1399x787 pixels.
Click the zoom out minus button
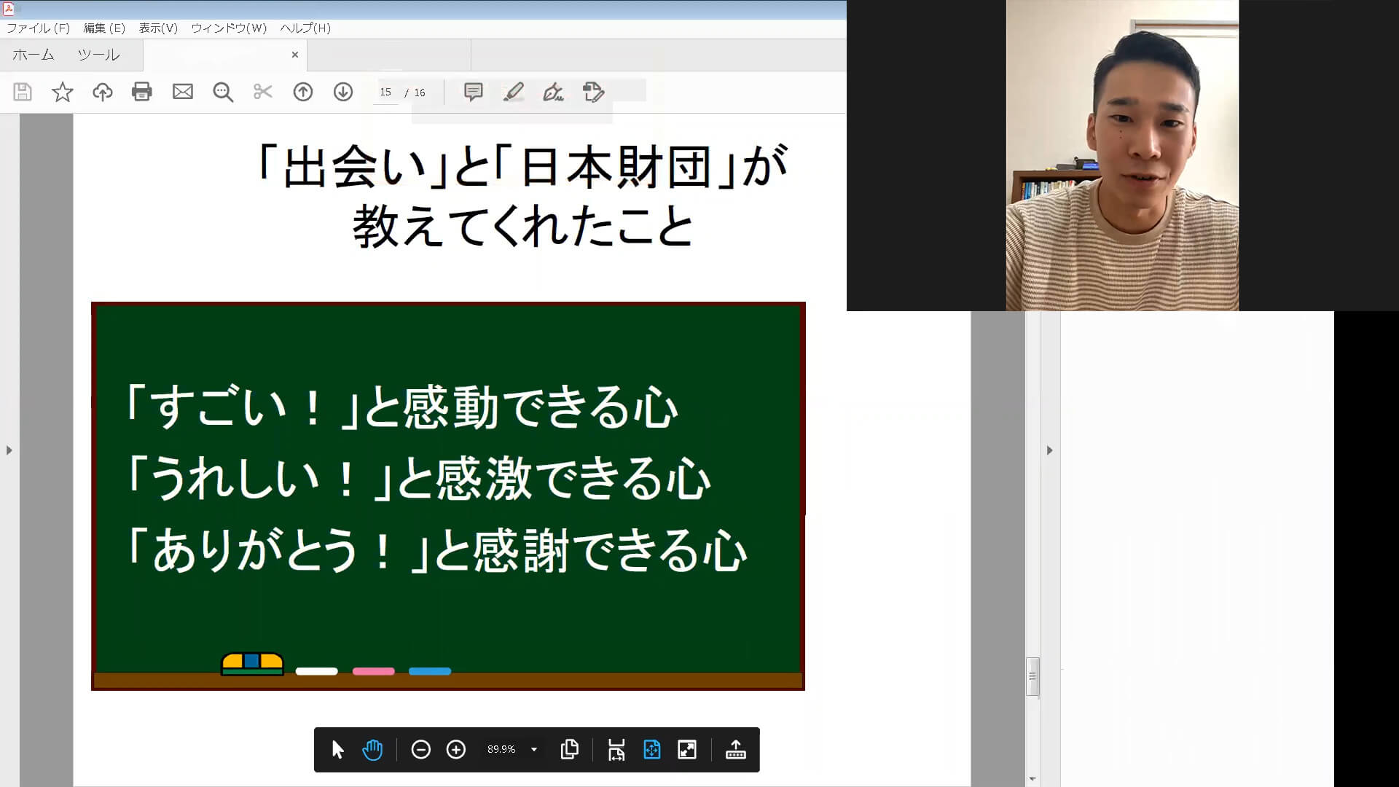[420, 749]
